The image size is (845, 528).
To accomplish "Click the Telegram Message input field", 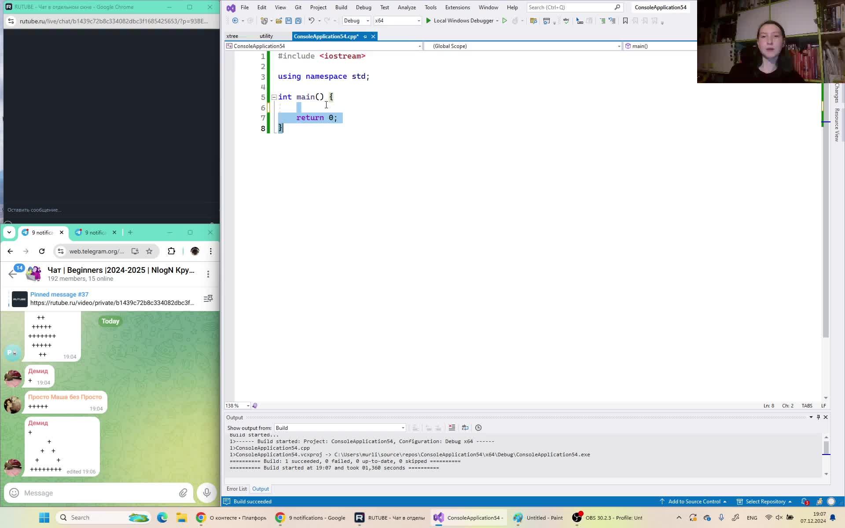I will 97,493.
